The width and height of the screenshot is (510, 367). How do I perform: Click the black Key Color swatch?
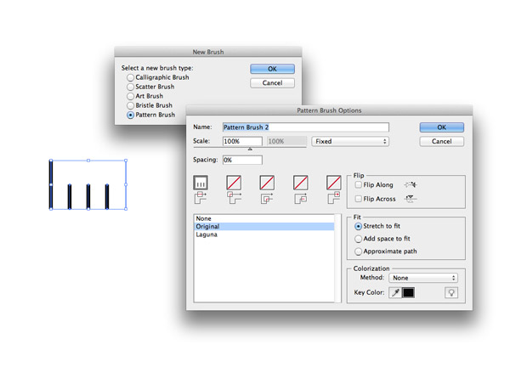pos(409,292)
